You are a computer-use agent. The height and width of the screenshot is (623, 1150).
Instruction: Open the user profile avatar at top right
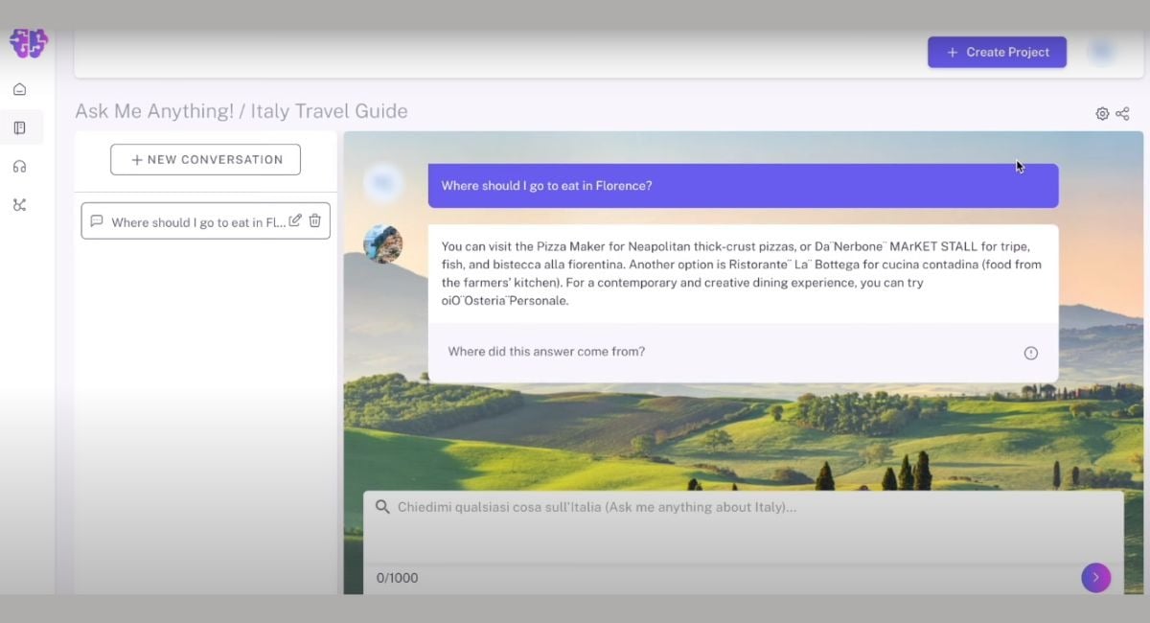[x=1102, y=52]
